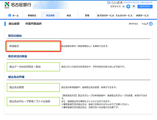Click 振込先のグループ管理/ファイル登録 button
Image resolution: width=157 pixels, height=120 pixels.
pos(33,102)
